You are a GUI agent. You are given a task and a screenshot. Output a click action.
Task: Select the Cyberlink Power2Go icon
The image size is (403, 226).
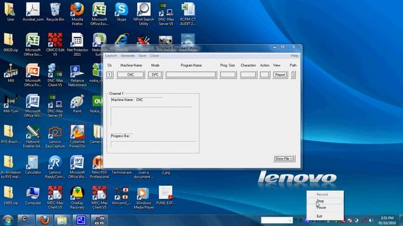point(77,136)
